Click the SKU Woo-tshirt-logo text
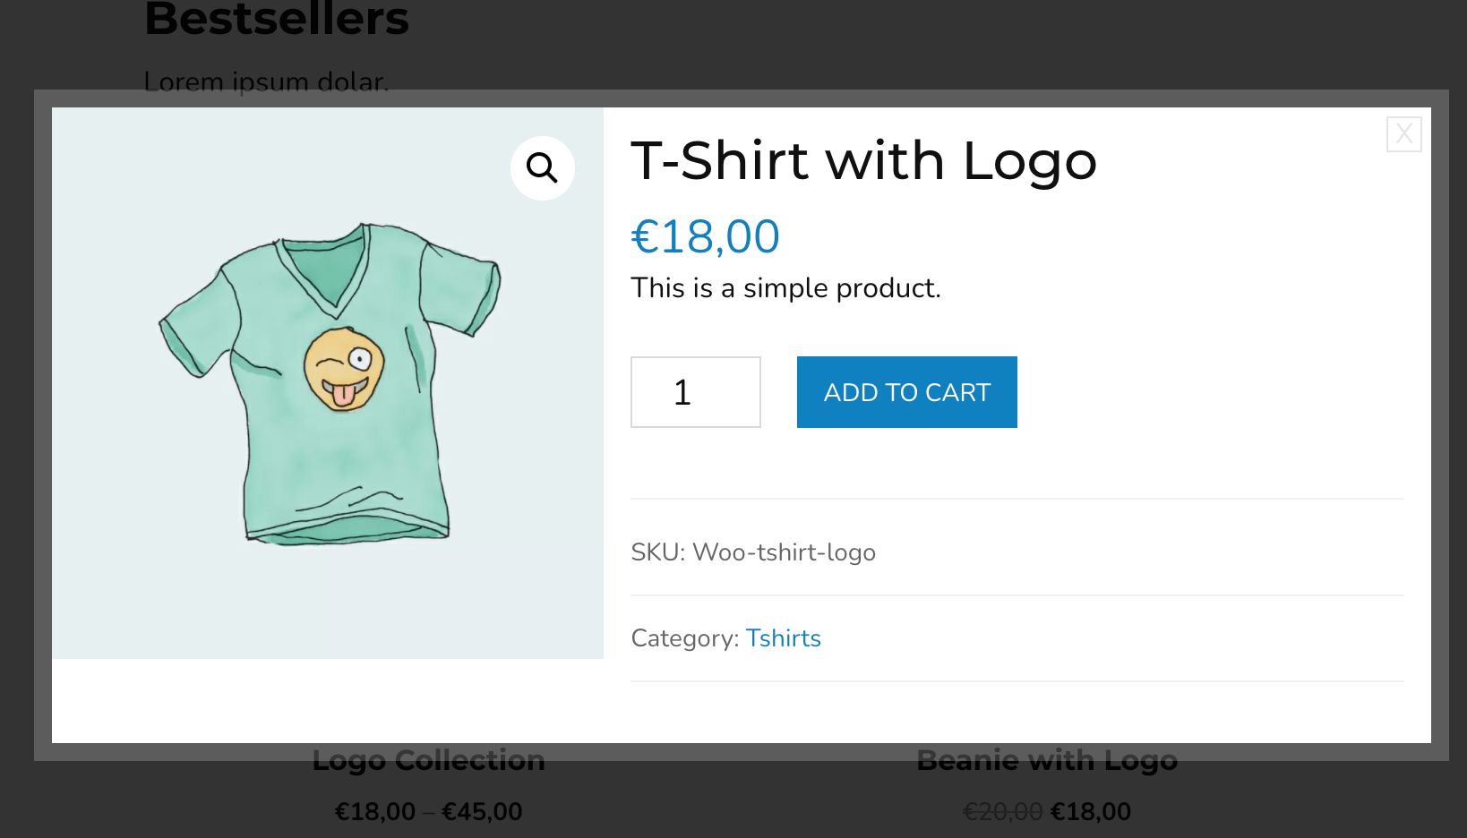Image resolution: width=1467 pixels, height=838 pixels. (753, 552)
